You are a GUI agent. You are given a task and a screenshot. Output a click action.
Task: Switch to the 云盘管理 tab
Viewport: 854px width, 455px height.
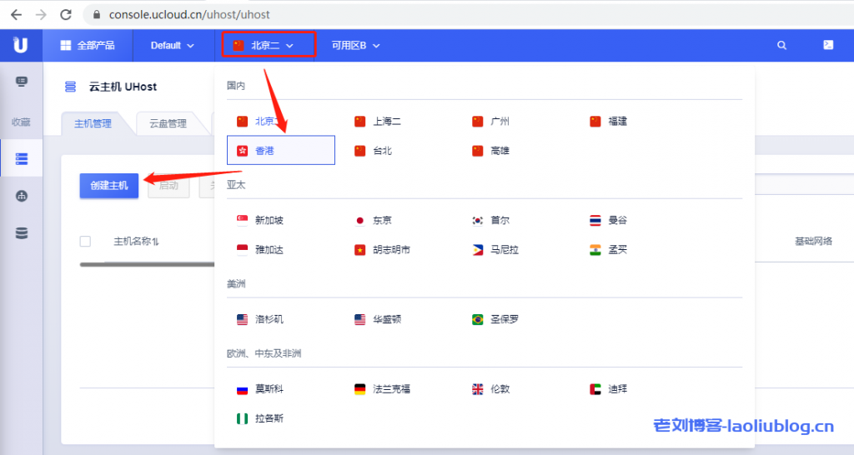click(168, 124)
